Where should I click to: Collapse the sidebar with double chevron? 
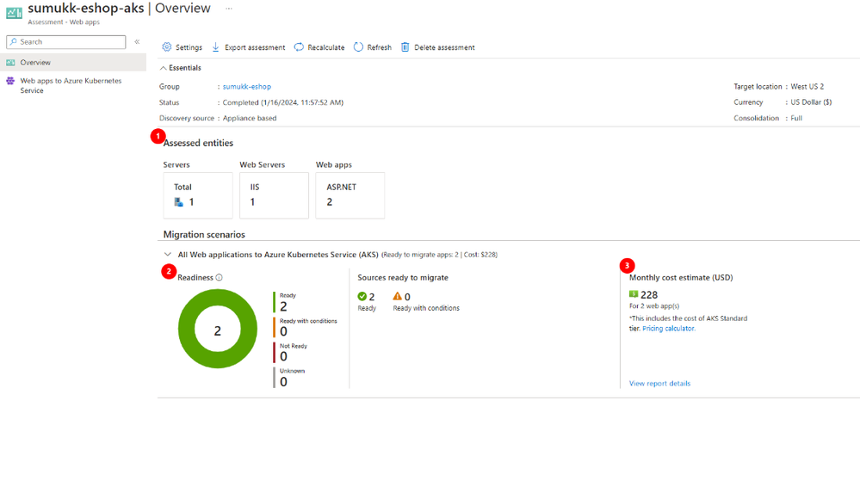coord(137,41)
